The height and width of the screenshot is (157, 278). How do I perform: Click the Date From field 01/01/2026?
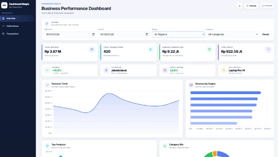[70, 34]
